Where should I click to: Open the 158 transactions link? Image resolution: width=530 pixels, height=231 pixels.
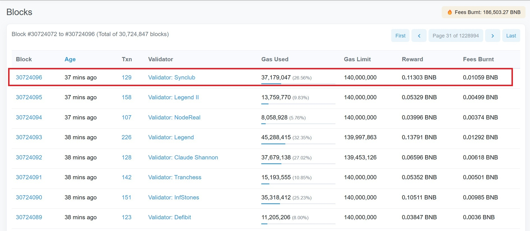(126, 97)
